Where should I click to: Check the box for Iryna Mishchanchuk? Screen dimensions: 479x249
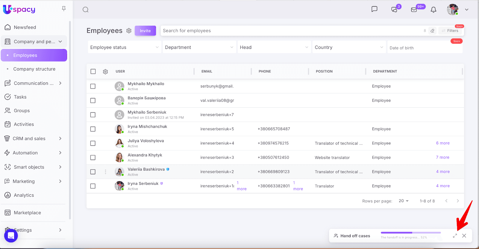click(x=93, y=129)
